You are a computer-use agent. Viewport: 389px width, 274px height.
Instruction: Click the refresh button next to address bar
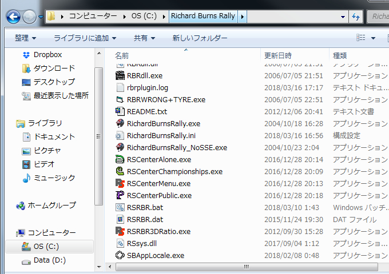pyautogui.click(x=356, y=17)
